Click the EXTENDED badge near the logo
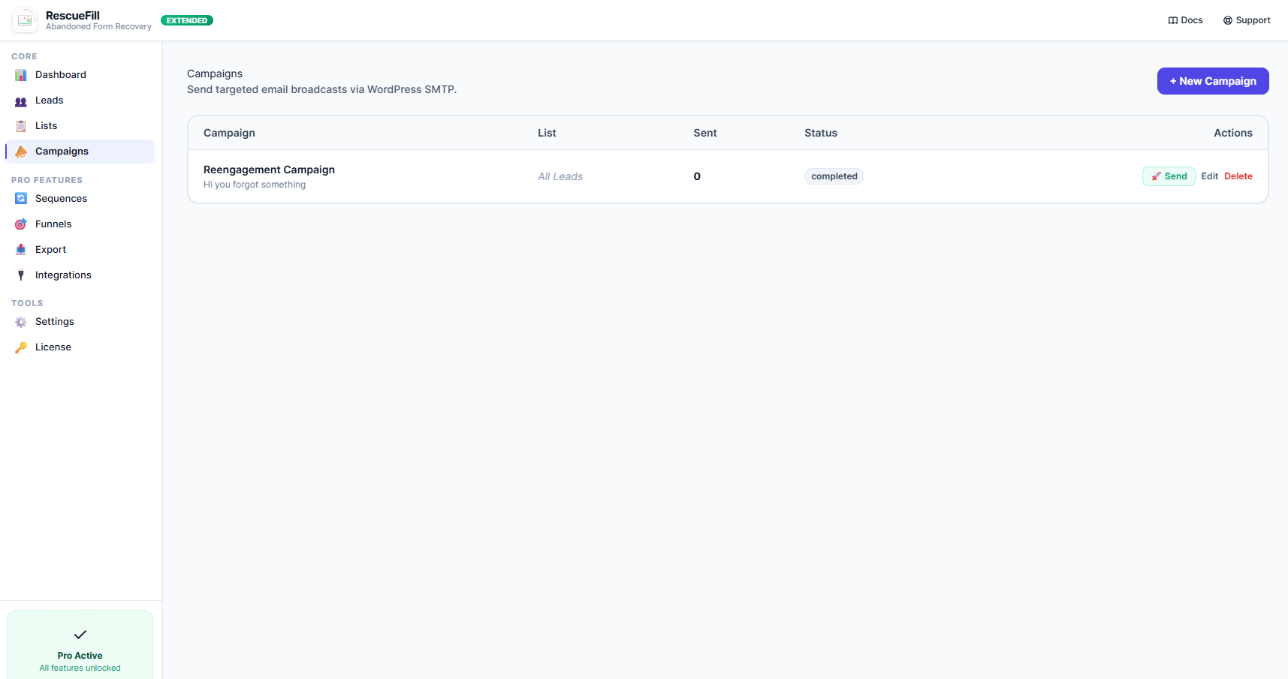Screen dimensions: 1288x679 (186, 20)
